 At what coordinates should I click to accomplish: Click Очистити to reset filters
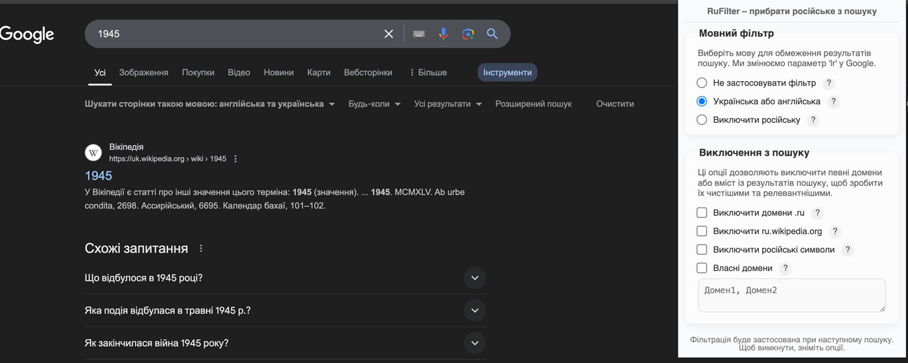tap(615, 104)
